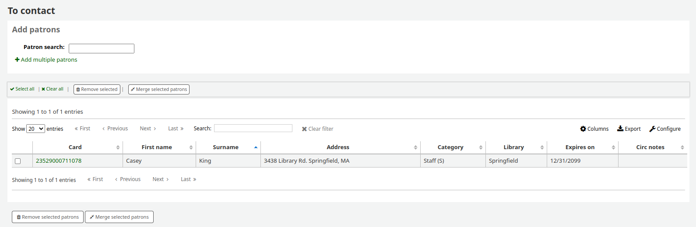
Task: Check the box for Casey King row
Action: [18, 161]
